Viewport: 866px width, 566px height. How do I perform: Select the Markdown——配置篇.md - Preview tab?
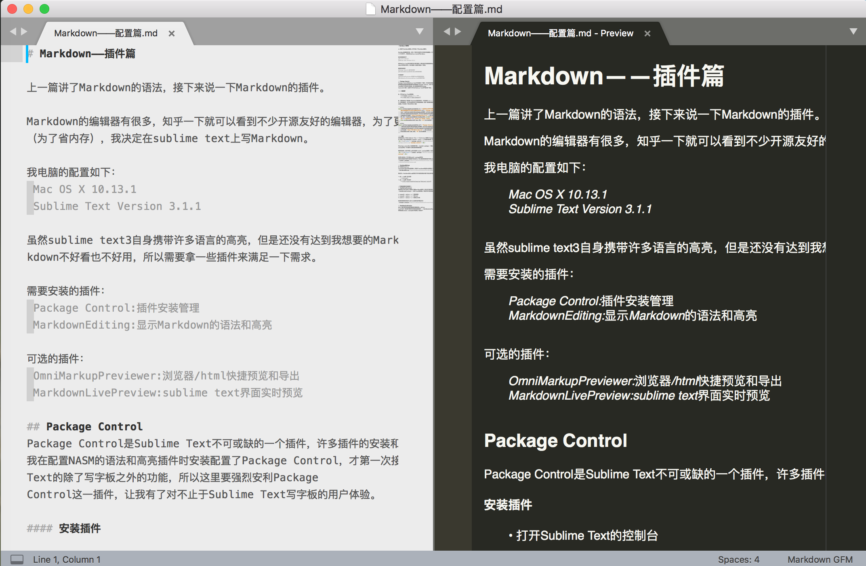560,33
